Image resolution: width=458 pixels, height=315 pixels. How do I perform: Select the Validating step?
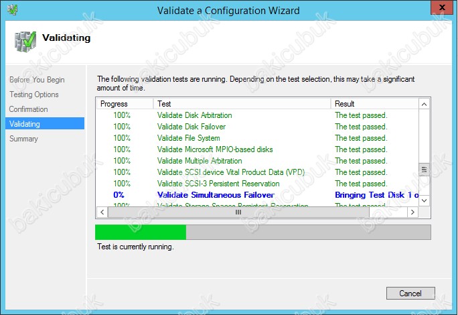pos(45,123)
